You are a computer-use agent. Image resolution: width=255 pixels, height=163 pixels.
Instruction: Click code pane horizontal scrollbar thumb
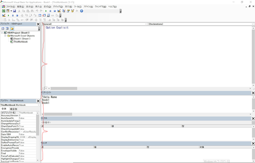64,88
